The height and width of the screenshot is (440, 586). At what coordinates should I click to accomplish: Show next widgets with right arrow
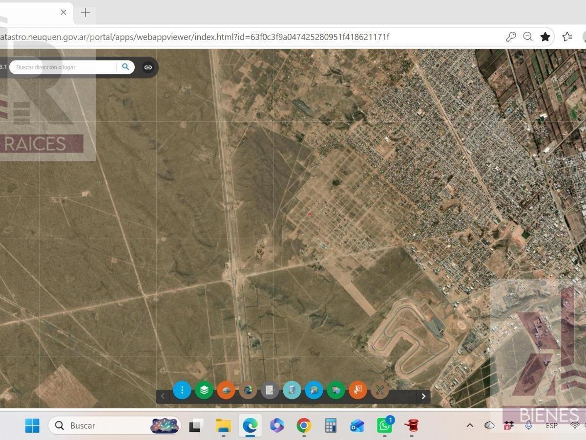click(423, 396)
